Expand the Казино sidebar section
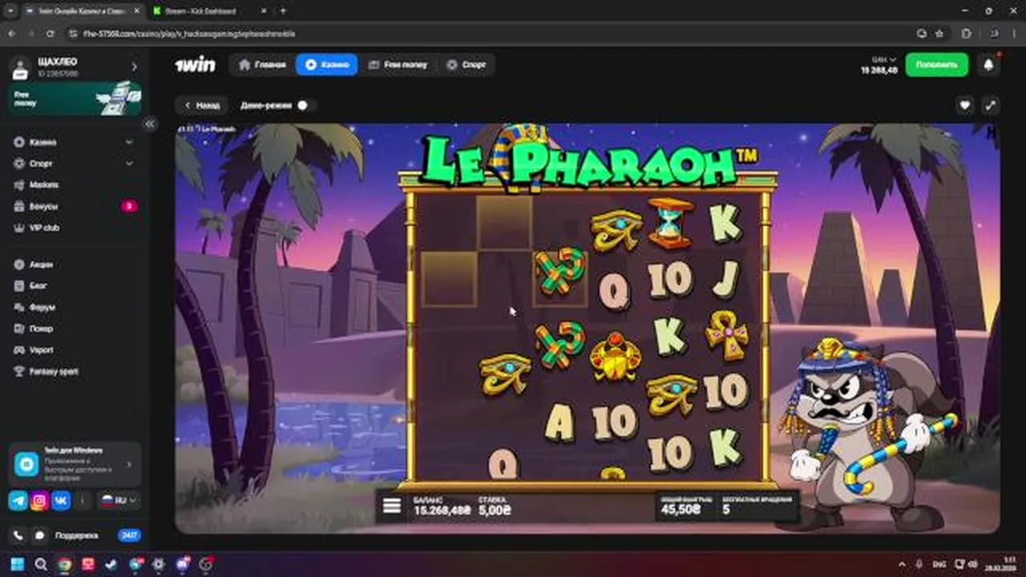This screenshot has width=1026, height=577. [129, 142]
